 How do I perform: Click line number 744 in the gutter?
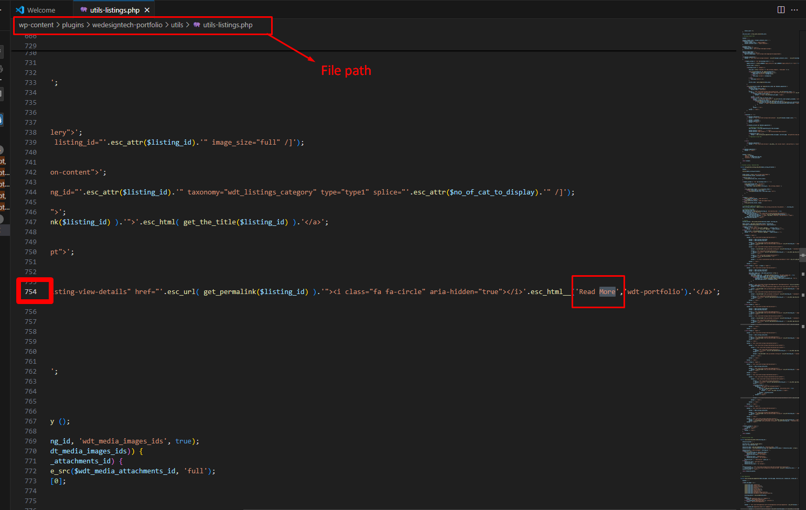[31, 192]
